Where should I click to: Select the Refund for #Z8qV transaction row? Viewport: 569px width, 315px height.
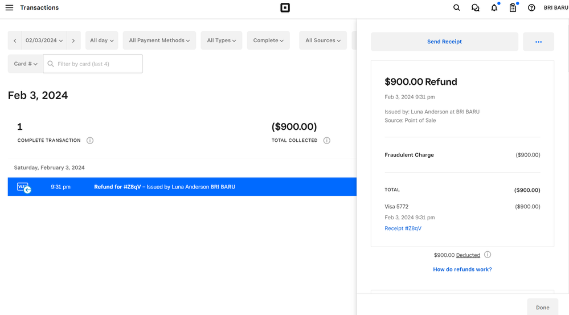click(x=182, y=187)
